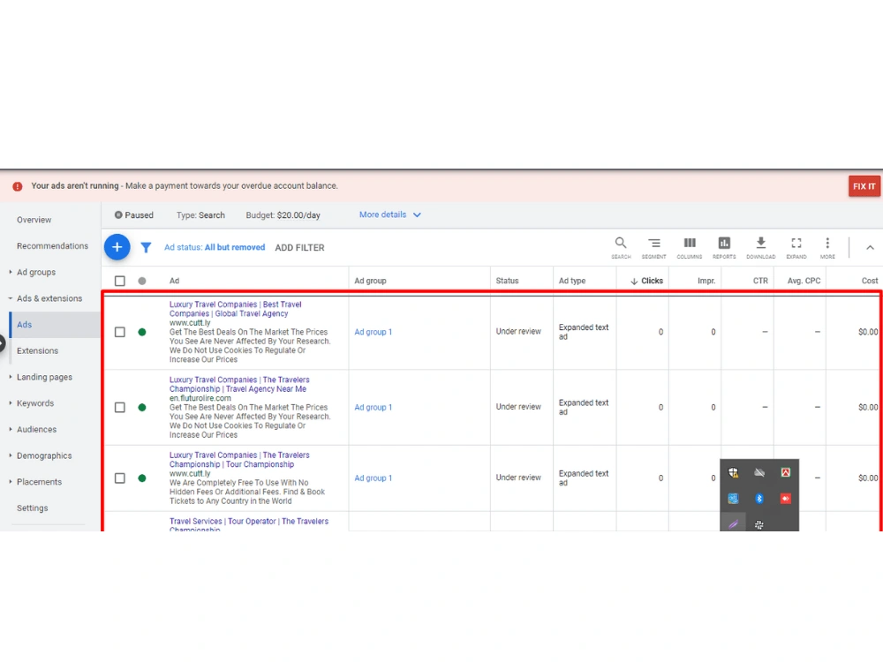
Task: Open the Reports tool
Action: click(x=724, y=247)
